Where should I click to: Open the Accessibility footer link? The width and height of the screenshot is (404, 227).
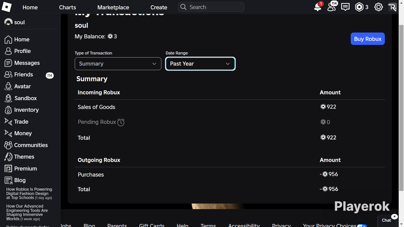tap(244, 225)
